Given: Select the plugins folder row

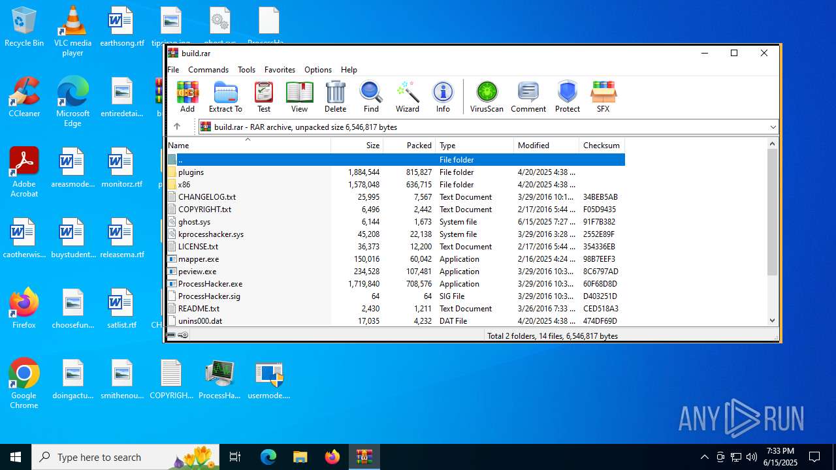Looking at the screenshot, I should [396, 172].
